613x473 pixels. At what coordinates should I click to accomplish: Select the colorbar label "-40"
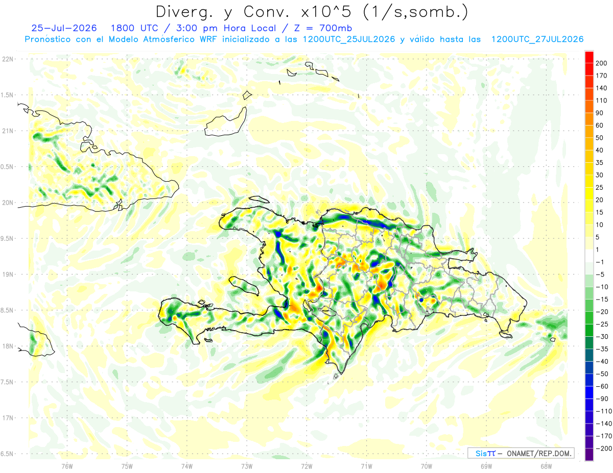[602, 362]
